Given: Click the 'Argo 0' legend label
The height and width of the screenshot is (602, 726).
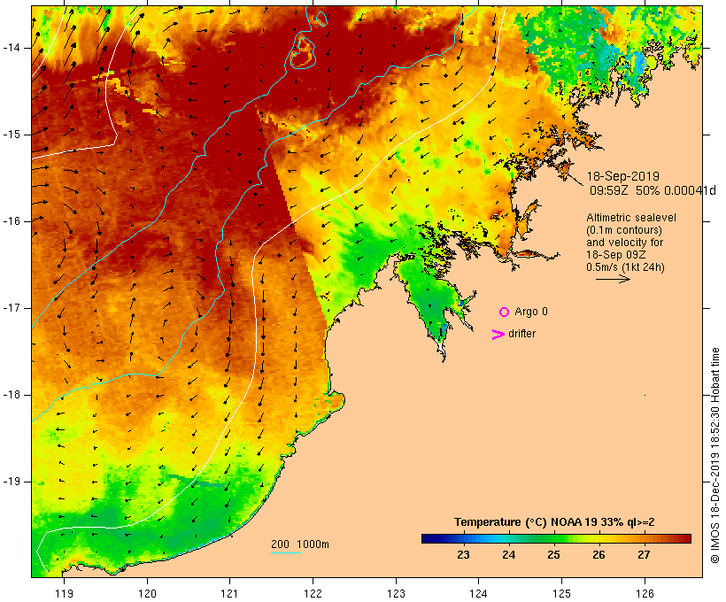Looking at the screenshot, I should pyautogui.click(x=531, y=312).
